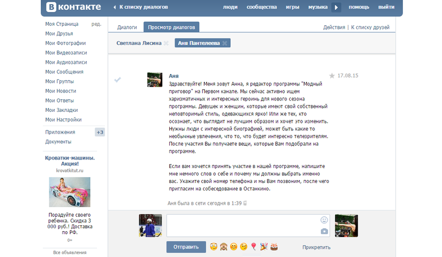The height and width of the screenshot is (257, 442).
Task: Select message using the checkmark
Action: pos(118,80)
